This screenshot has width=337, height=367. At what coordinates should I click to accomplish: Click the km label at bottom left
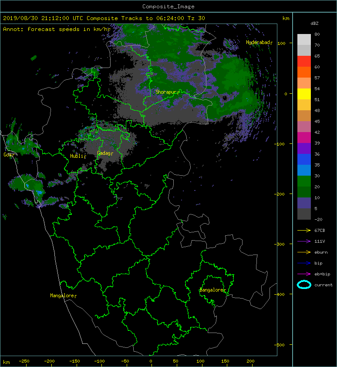(x=7, y=362)
